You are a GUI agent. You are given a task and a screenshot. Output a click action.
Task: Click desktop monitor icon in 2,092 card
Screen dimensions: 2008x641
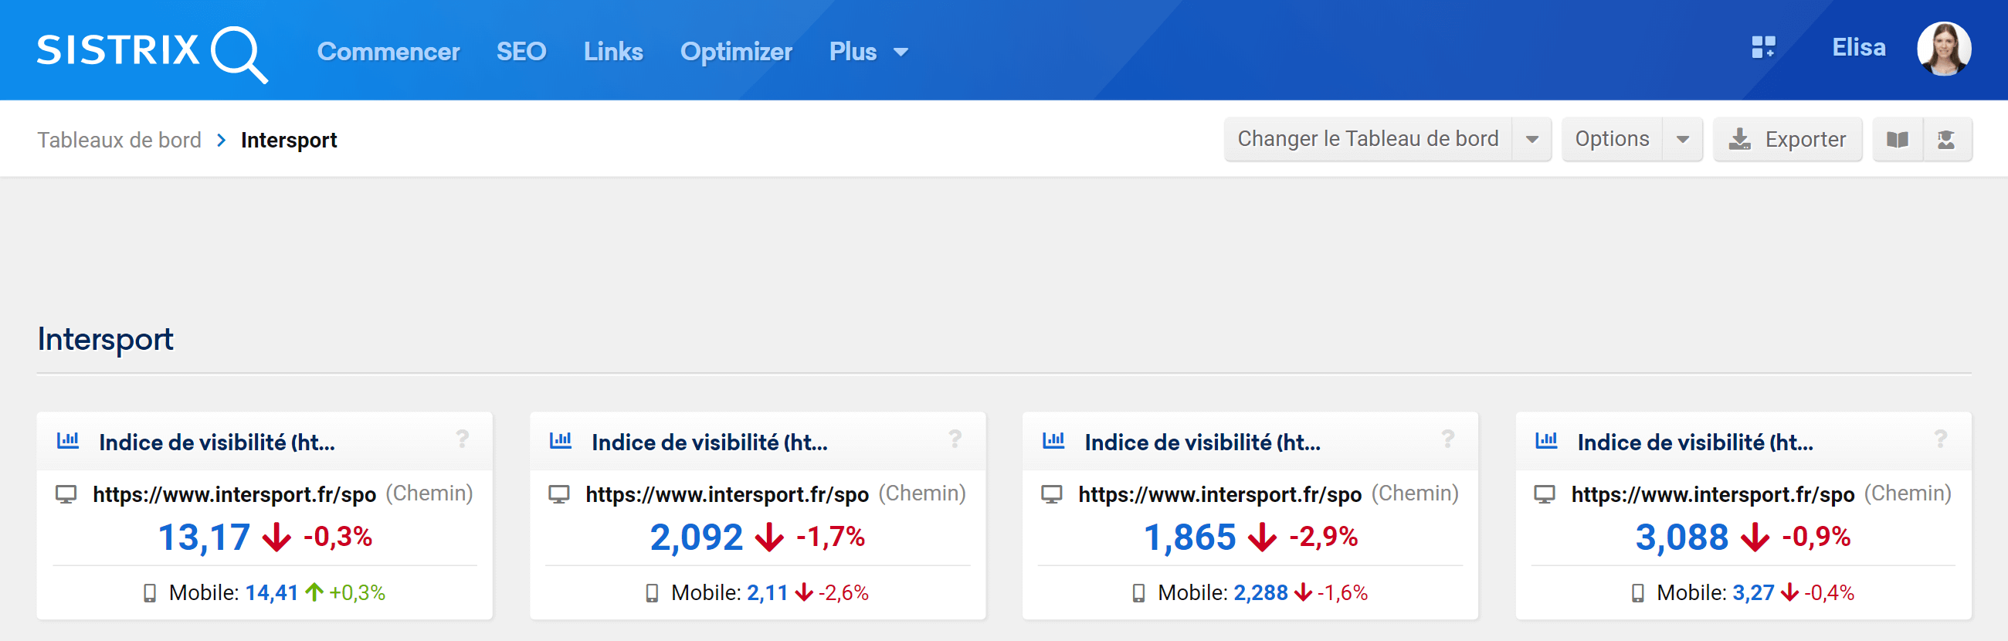(x=559, y=494)
